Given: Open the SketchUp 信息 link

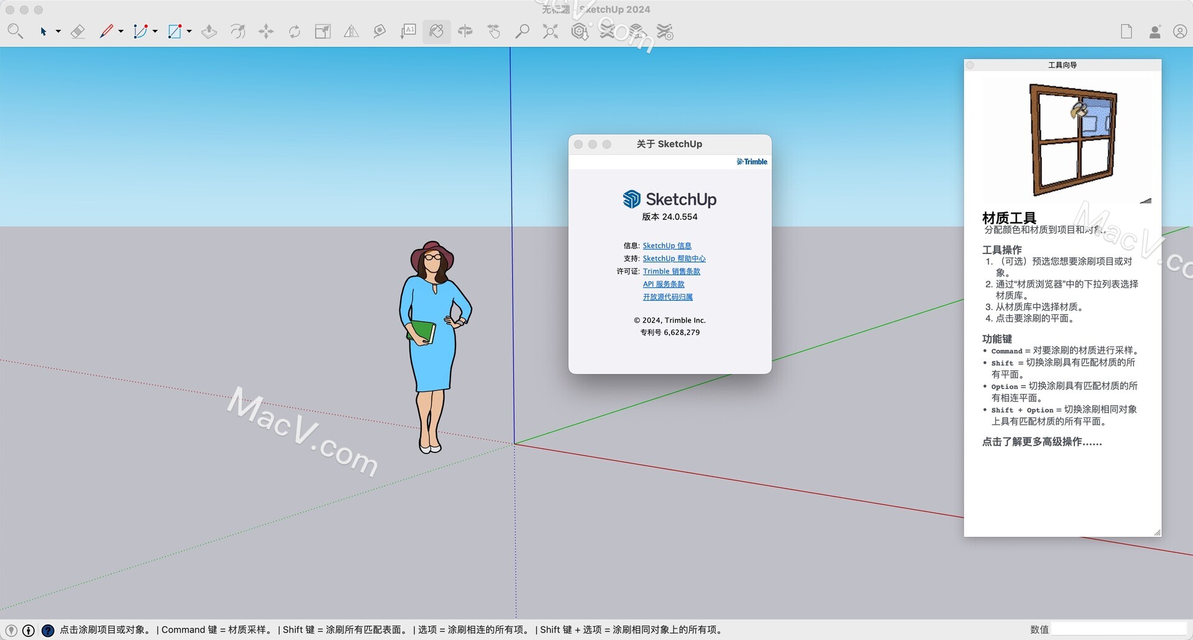Looking at the screenshot, I should tap(667, 245).
